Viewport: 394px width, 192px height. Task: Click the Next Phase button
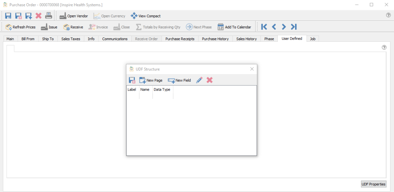pos(199,27)
